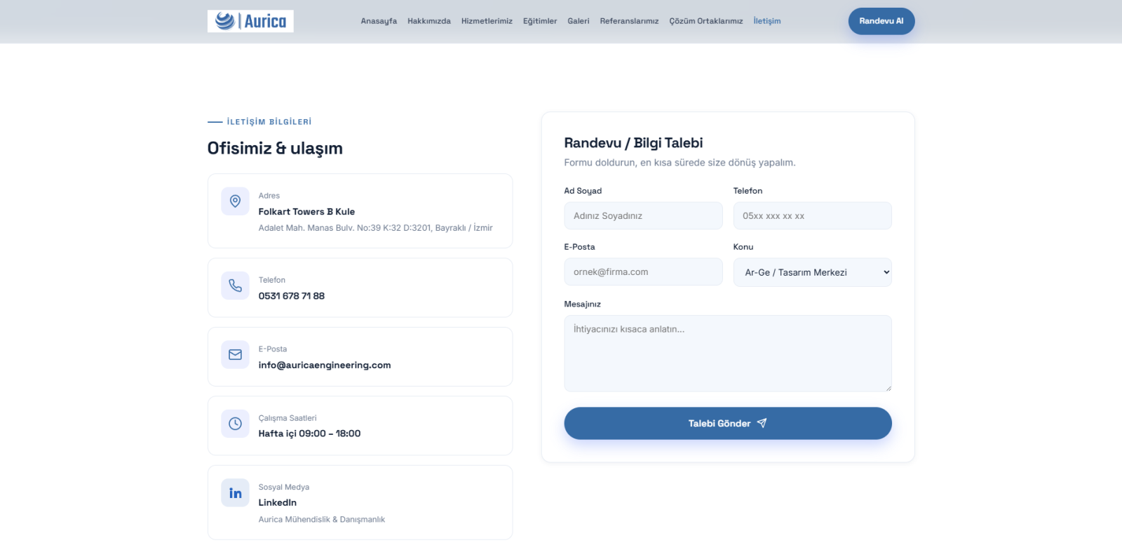
Task: Open Hizmetlerimiz menu item
Action: [x=487, y=21]
